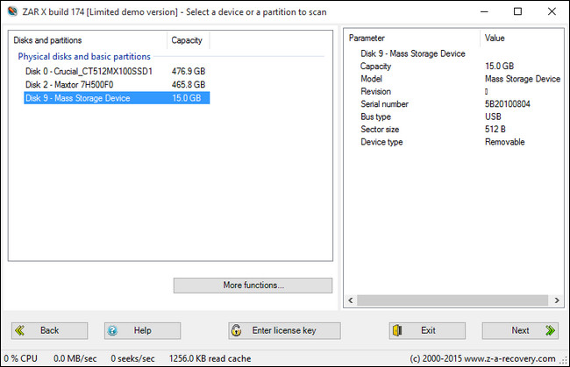The image size is (570, 367).
Task: Click the horizontal scrollbar thumb in parameter panel
Action: tap(452, 300)
